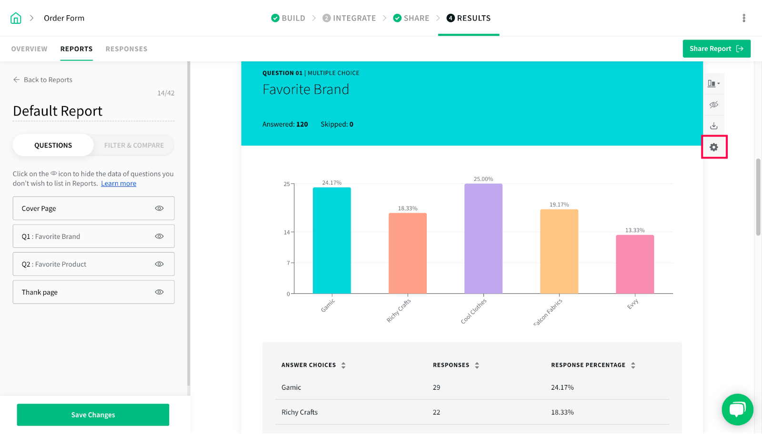Click the Back to Reports link

tap(48, 80)
